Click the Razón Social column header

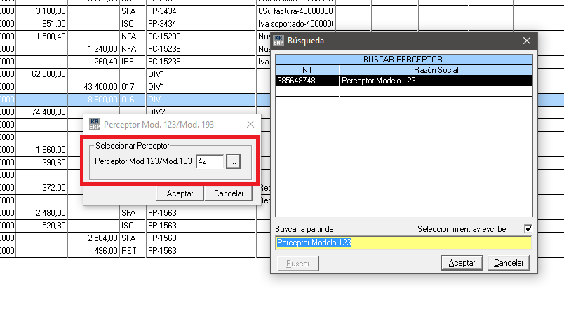click(436, 70)
